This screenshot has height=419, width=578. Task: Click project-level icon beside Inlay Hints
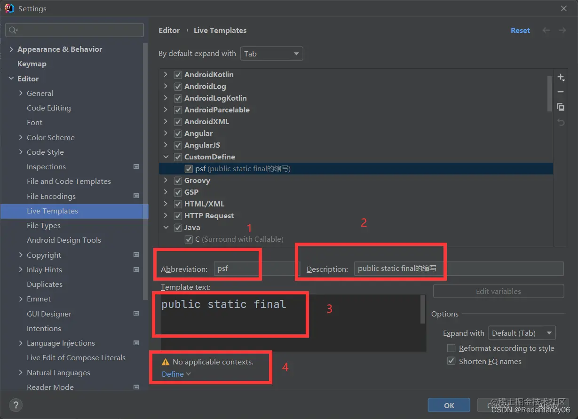pos(136,269)
